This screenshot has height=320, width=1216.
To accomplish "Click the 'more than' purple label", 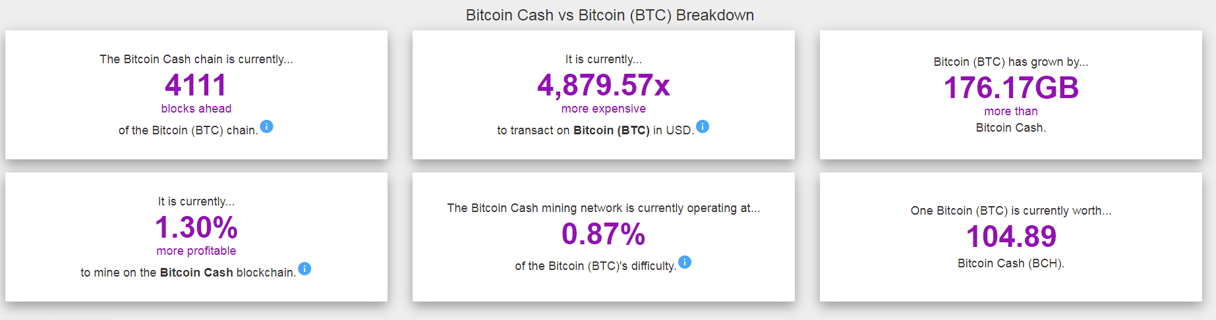I will (x=1011, y=111).
